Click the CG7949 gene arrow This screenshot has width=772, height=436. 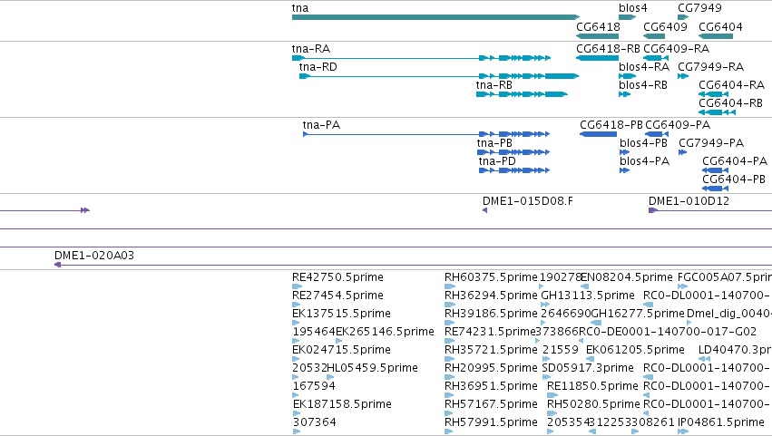pyautogui.click(x=683, y=17)
